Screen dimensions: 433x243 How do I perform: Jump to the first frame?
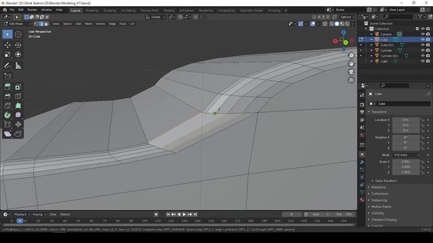point(168,215)
